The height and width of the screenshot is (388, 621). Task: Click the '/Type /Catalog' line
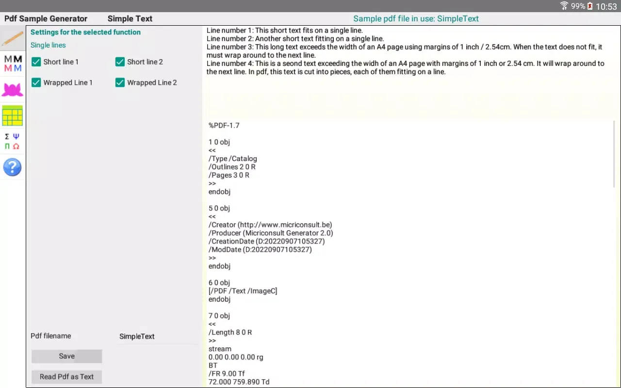[233, 159]
